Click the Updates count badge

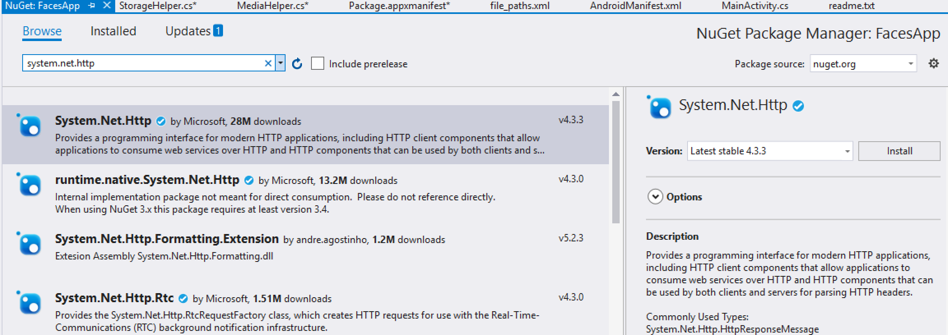point(218,31)
